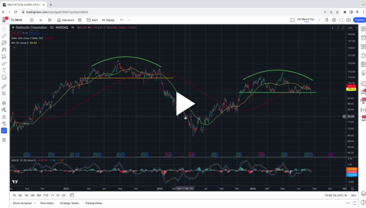Open the Fibonacci/Gann tools group
Screen dimensions: 366x208
[x=4, y=43]
